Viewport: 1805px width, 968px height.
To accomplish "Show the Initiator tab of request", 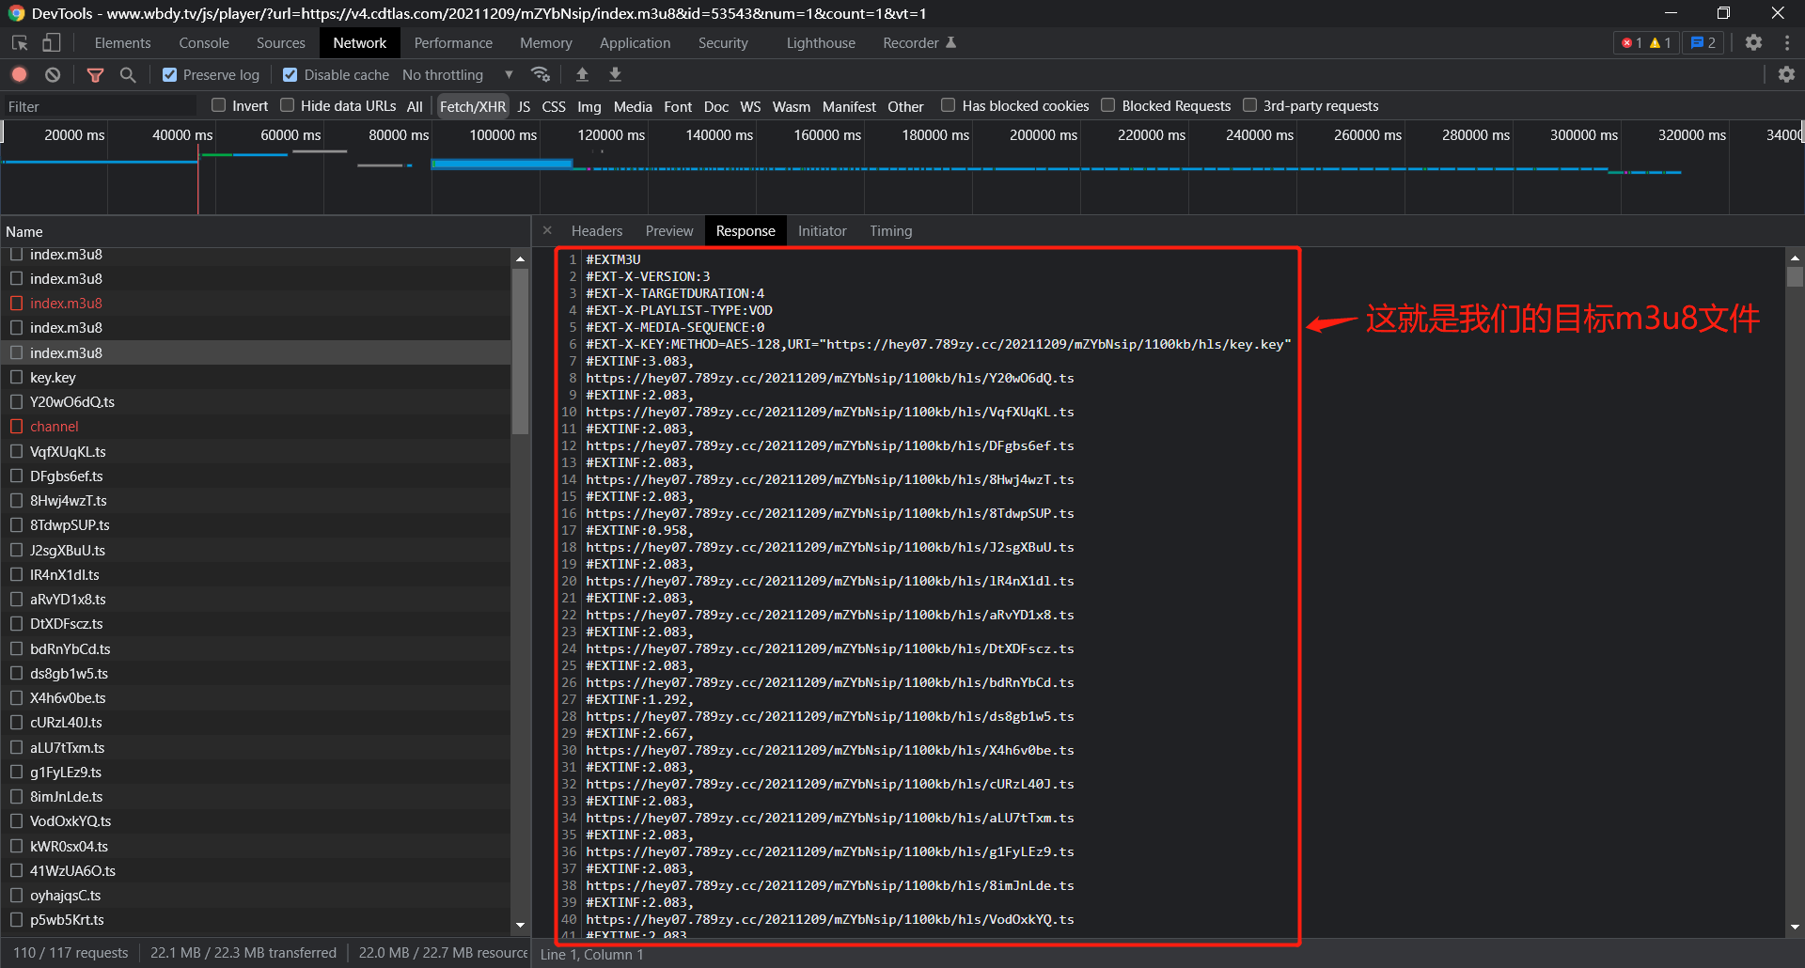I will (822, 231).
